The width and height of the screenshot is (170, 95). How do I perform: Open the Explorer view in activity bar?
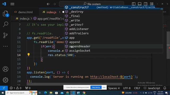pyautogui.click(x=5, y=14)
